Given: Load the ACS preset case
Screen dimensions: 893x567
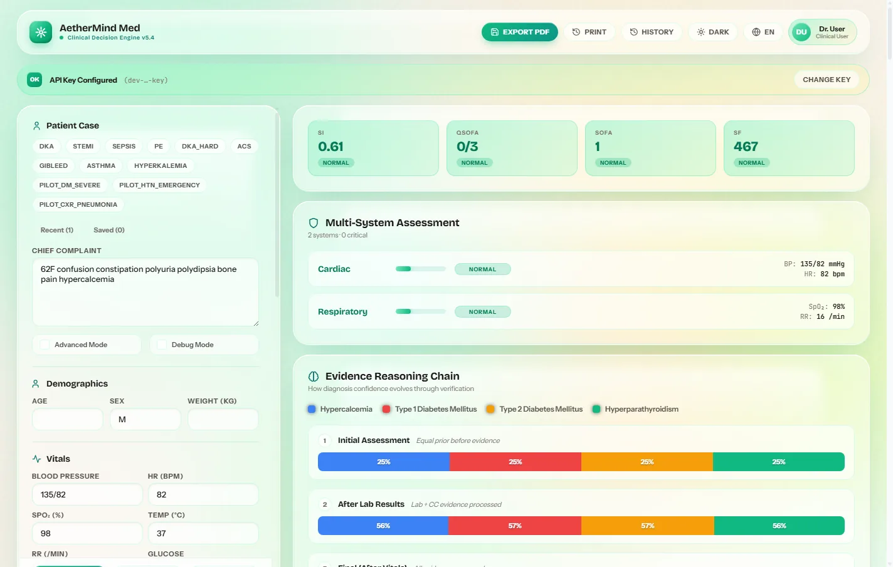Looking at the screenshot, I should pyautogui.click(x=245, y=147).
